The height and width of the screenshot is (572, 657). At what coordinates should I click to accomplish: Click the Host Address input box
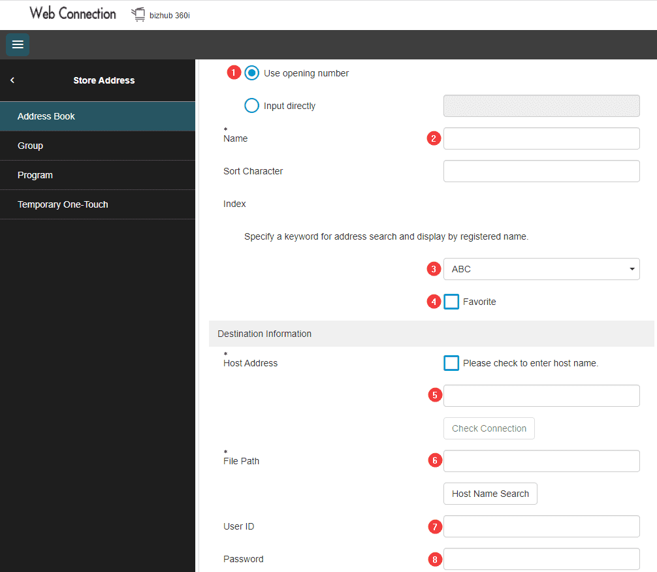[541, 396]
